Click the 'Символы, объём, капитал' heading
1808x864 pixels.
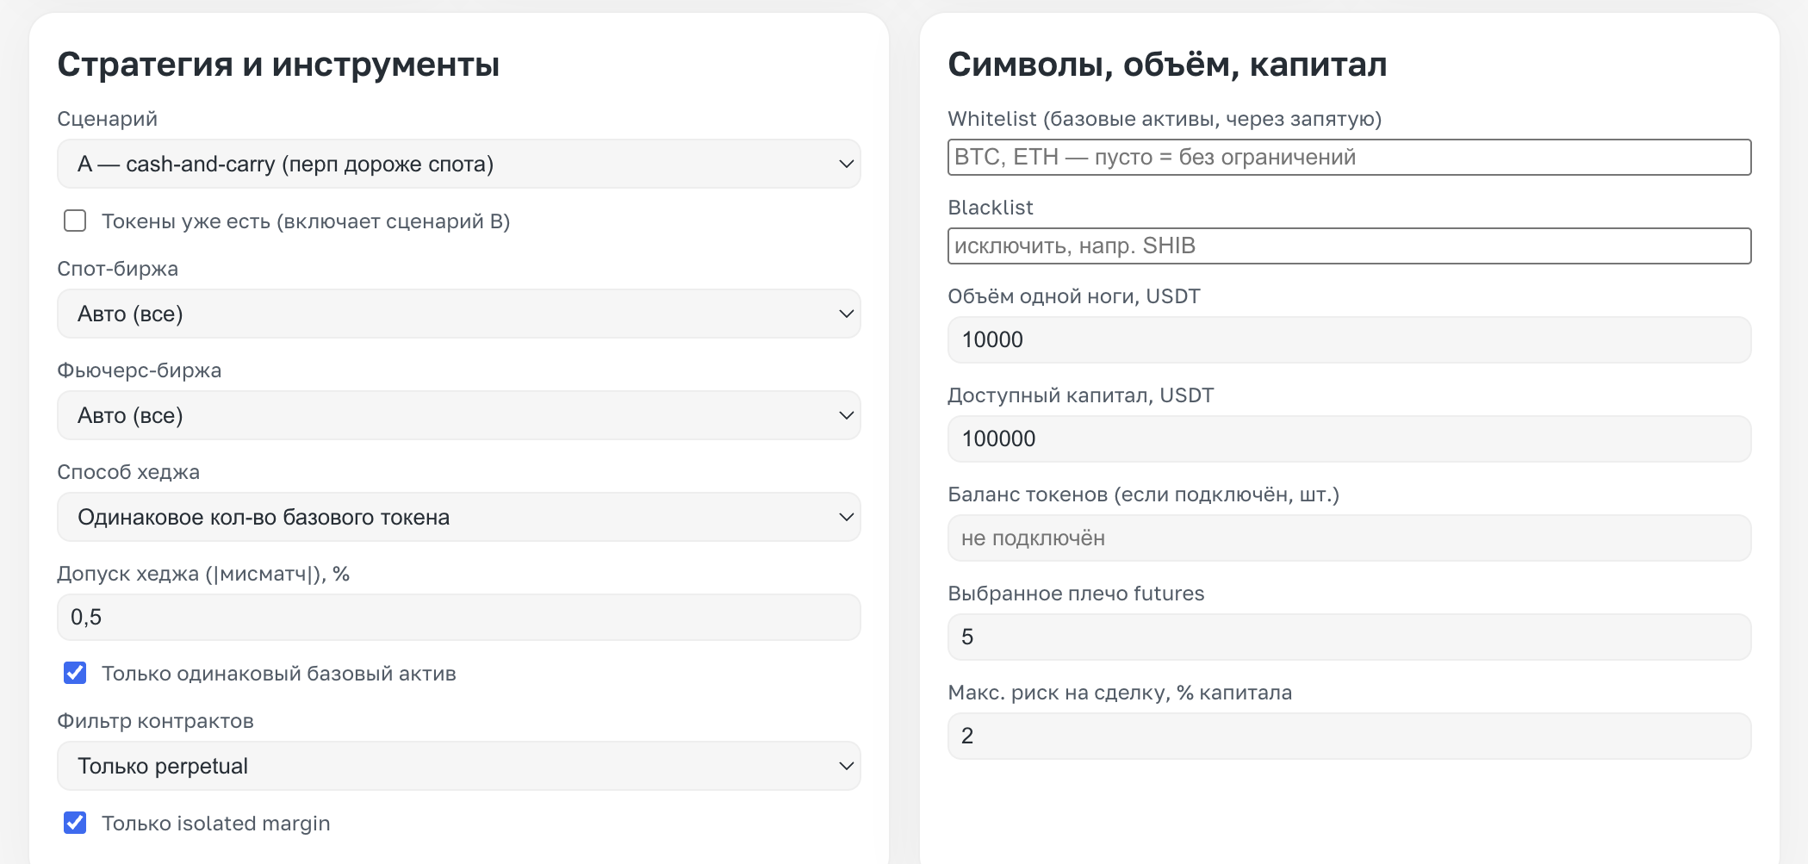(1167, 65)
